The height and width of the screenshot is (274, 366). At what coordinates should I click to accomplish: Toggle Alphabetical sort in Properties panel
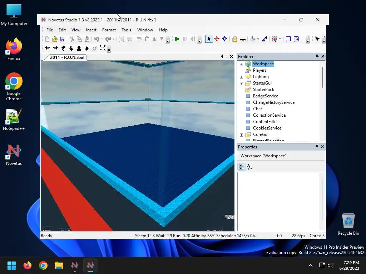[249, 167]
